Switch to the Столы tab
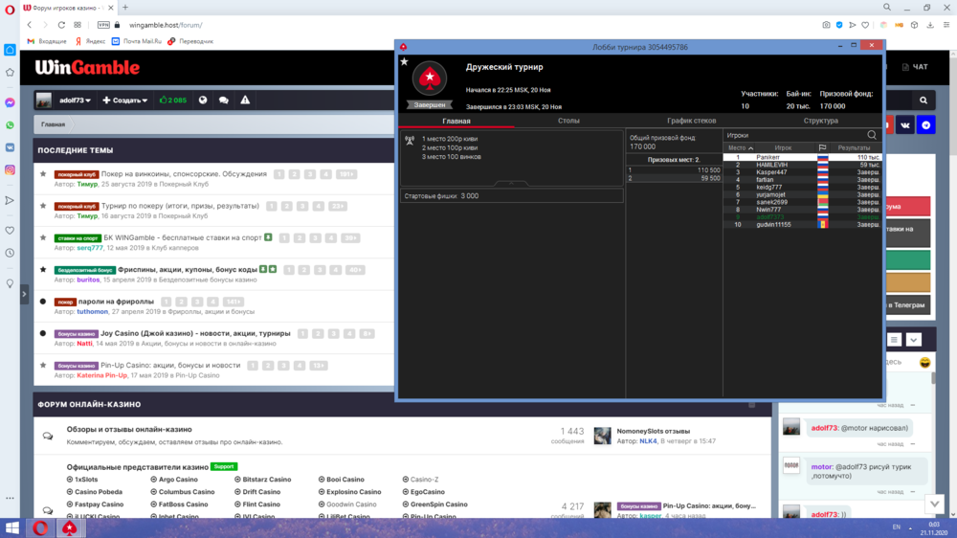 (568, 121)
